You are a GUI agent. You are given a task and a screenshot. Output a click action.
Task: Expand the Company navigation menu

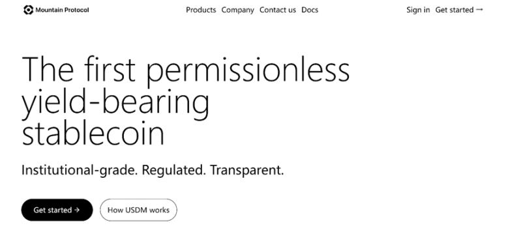[237, 10]
